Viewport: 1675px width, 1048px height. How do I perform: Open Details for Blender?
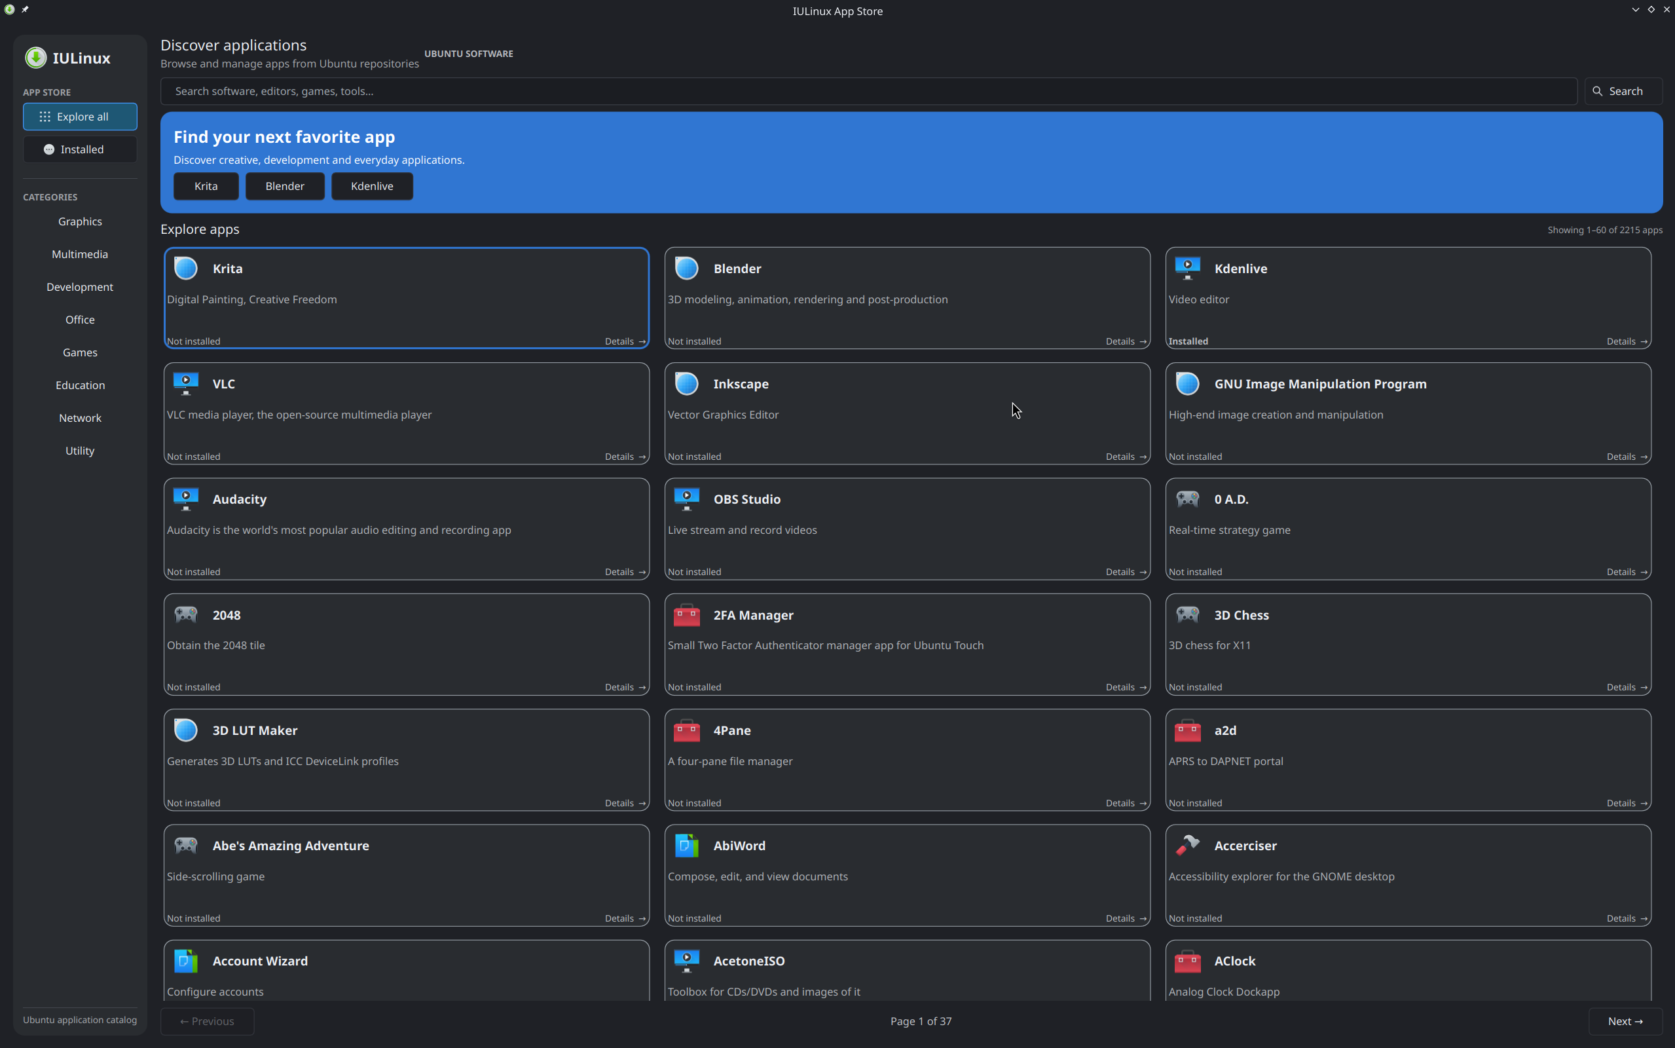tap(1126, 341)
